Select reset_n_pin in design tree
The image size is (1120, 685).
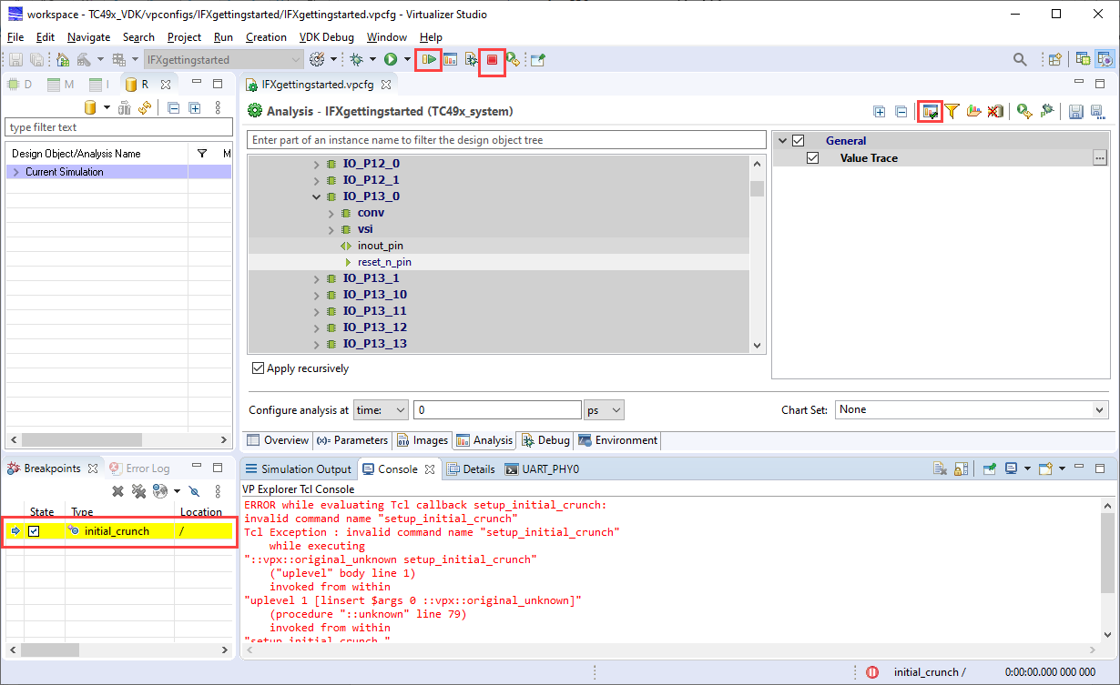pos(384,262)
